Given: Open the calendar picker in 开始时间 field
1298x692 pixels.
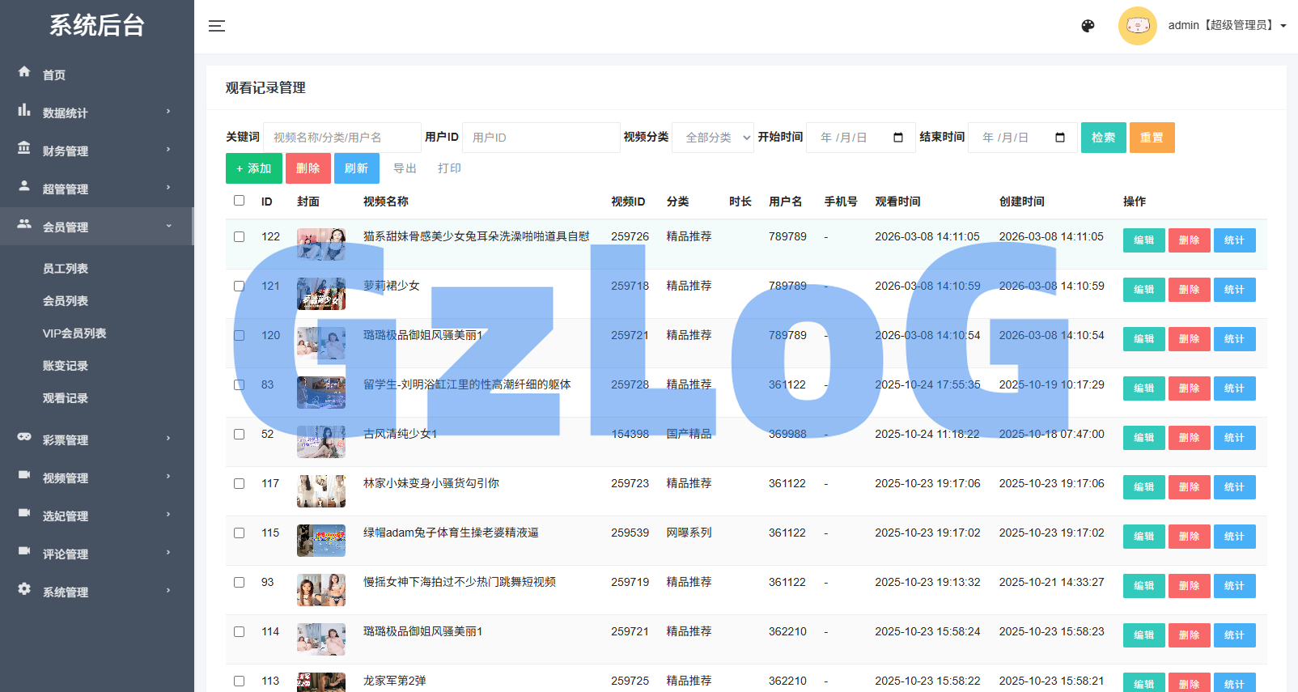Looking at the screenshot, I should (897, 138).
